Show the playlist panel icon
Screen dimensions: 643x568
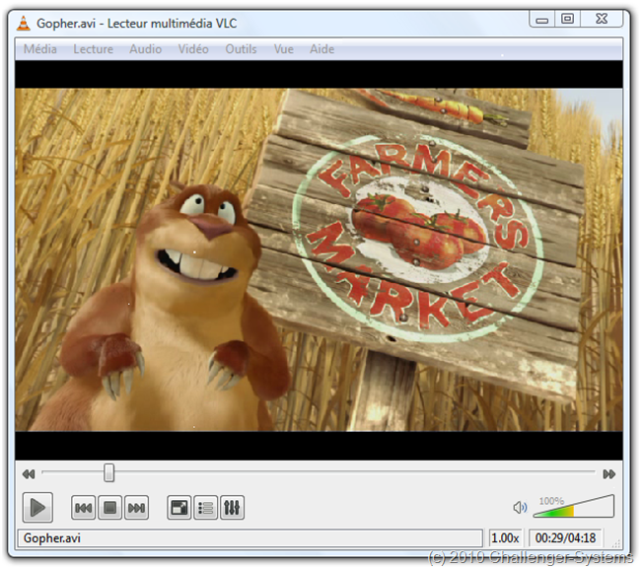point(205,508)
